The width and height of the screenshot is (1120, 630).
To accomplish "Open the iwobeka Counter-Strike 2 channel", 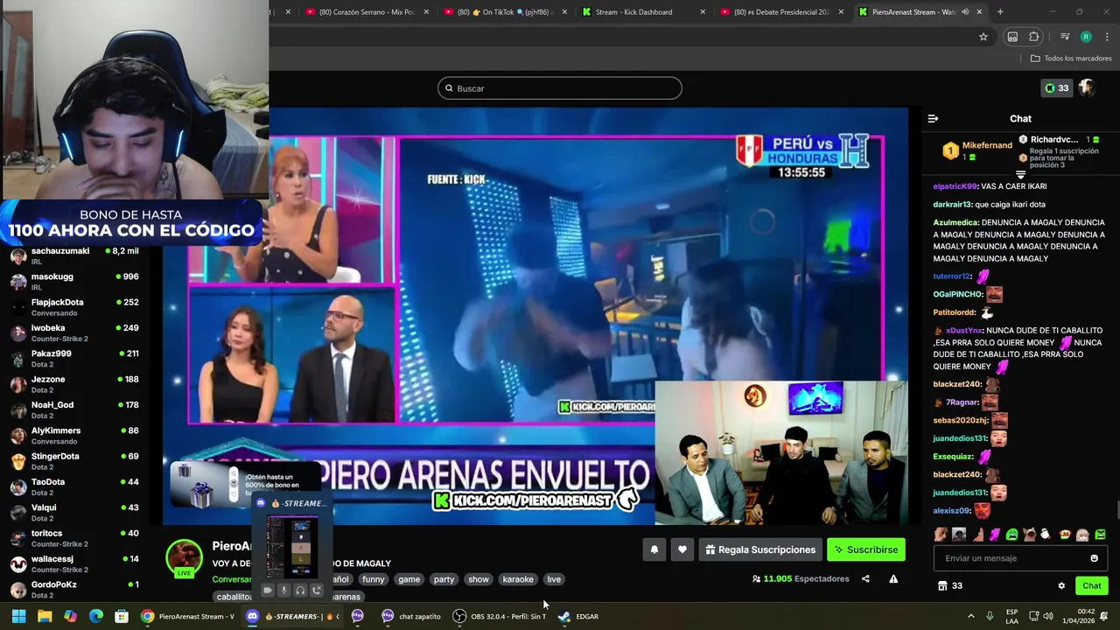I will click(74, 332).
